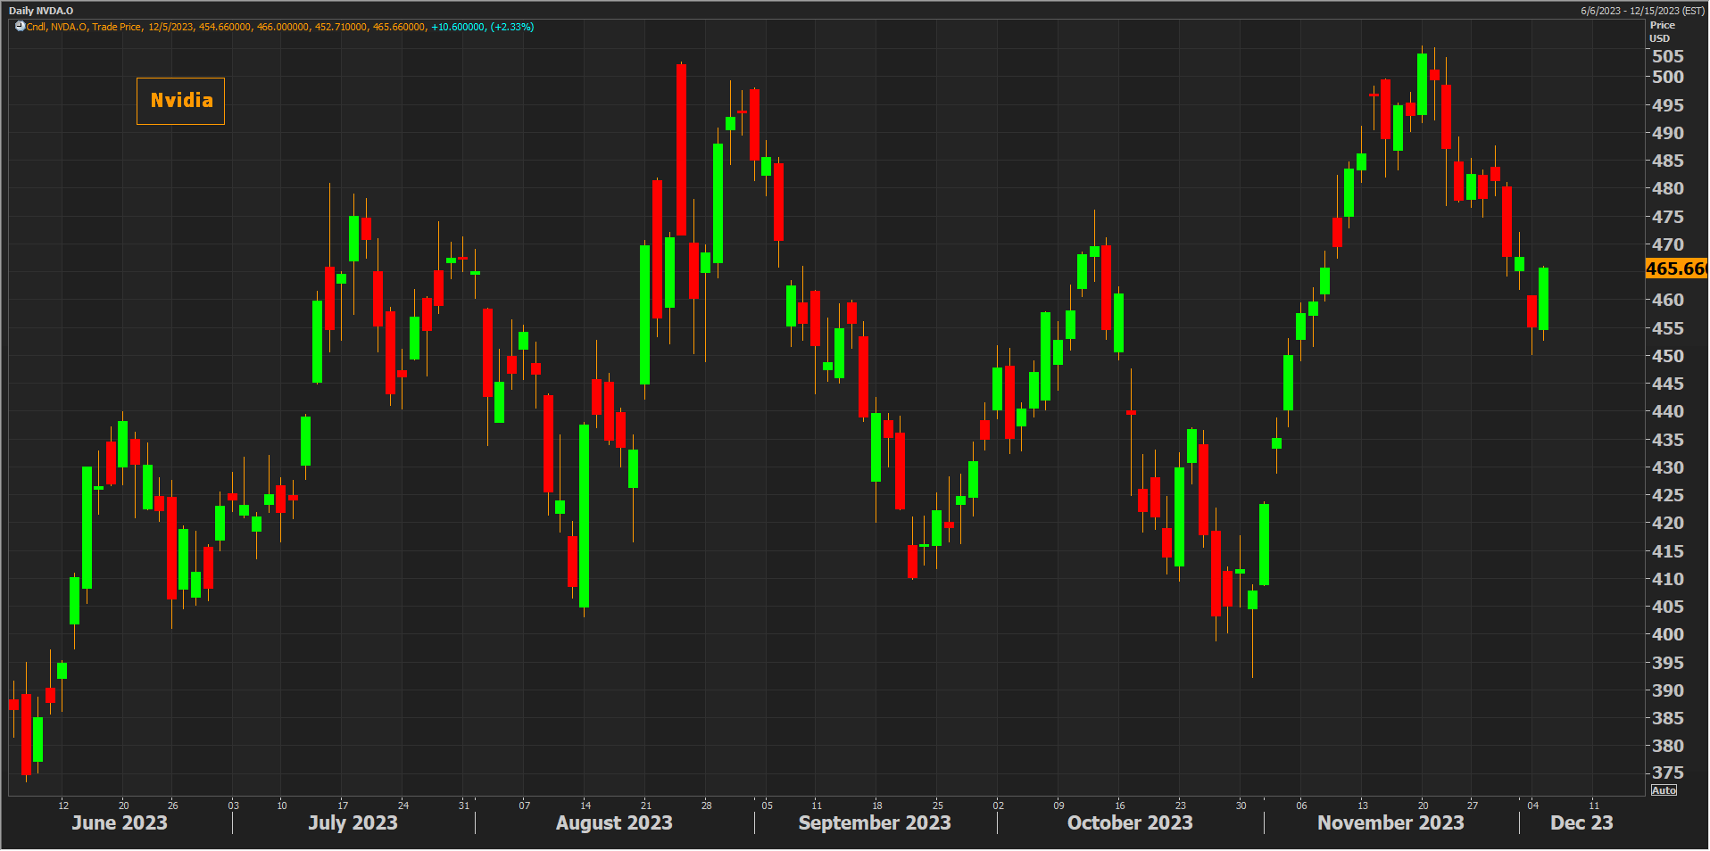1710x851 pixels.
Task: Click the Price USD axis header
Action: point(1661,31)
